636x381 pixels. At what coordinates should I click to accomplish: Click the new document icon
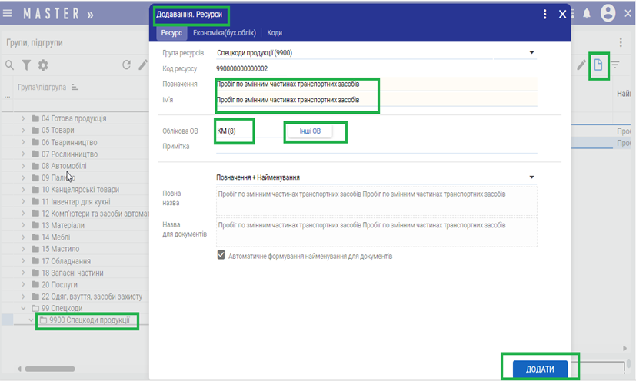(598, 65)
